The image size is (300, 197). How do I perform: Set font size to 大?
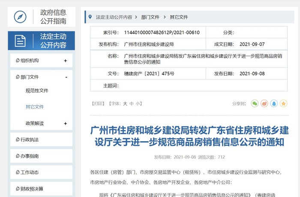(x=125, y=104)
